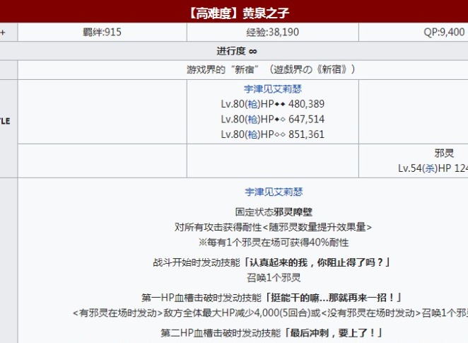This screenshot has height=343, width=468.
Task: Select the 羁绊:915 cell
Action: pos(102,32)
